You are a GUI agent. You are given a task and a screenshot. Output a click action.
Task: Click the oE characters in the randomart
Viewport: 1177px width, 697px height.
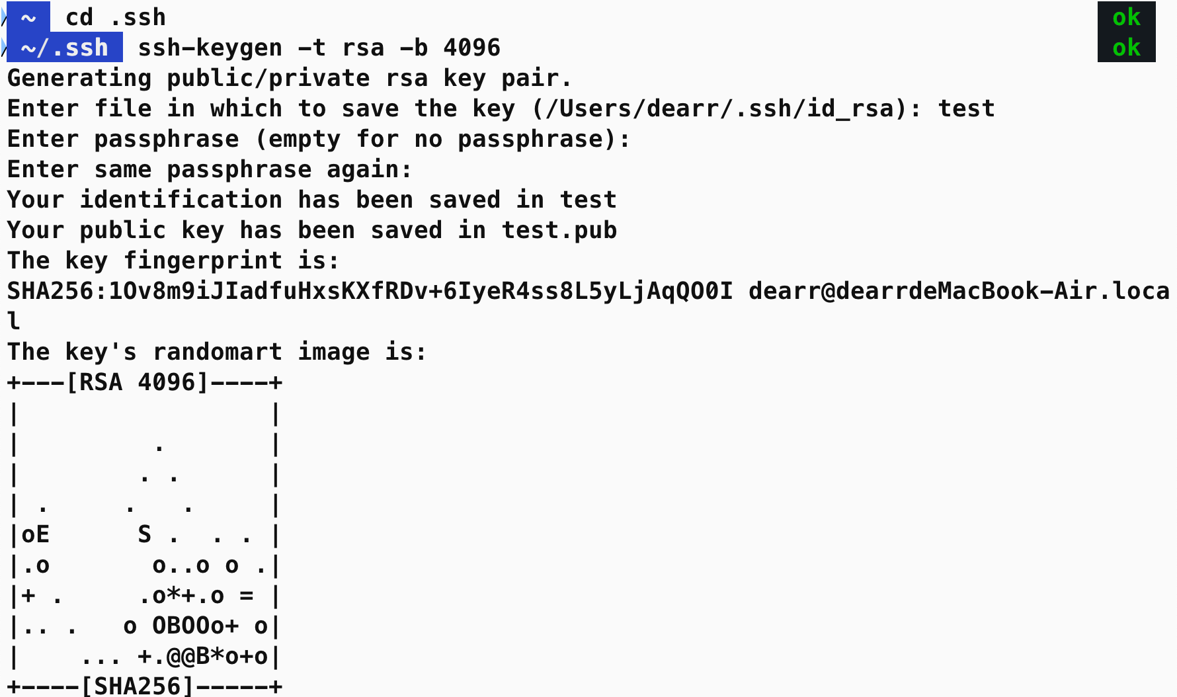pos(36,534)
